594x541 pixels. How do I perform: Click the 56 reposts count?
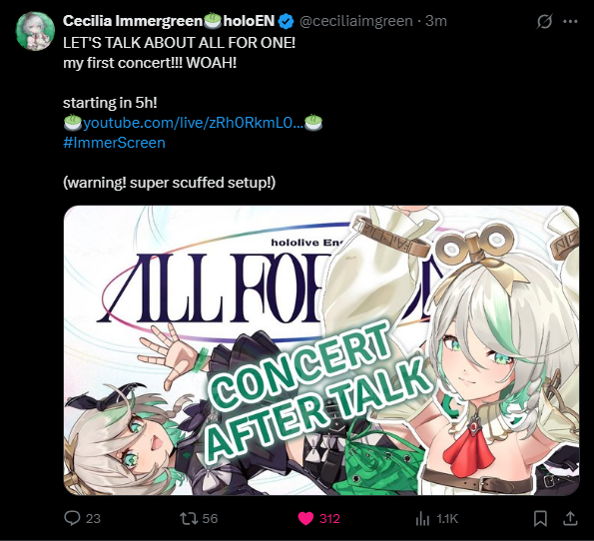click(x=211, y=518)
